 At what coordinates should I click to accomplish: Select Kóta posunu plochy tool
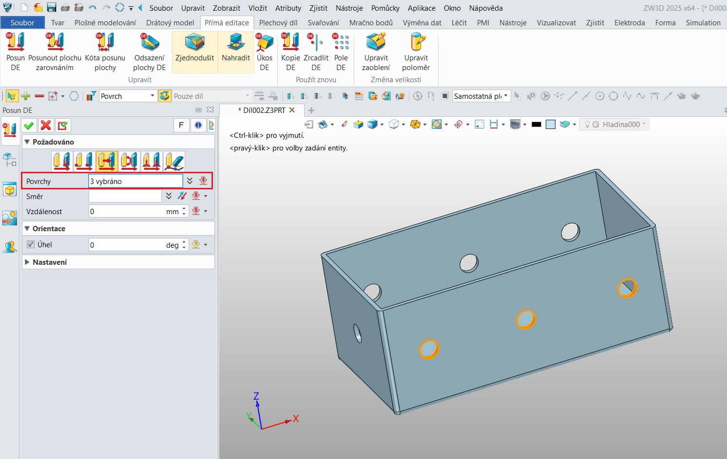tap(105, 52)
